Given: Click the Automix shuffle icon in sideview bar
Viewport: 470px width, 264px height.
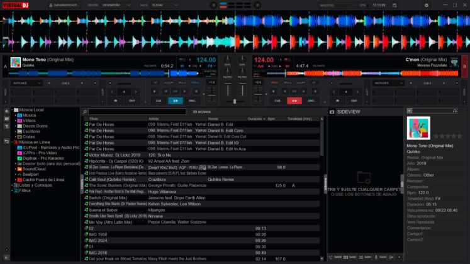Looking at the screenshot, I should (x=361, y=257).
